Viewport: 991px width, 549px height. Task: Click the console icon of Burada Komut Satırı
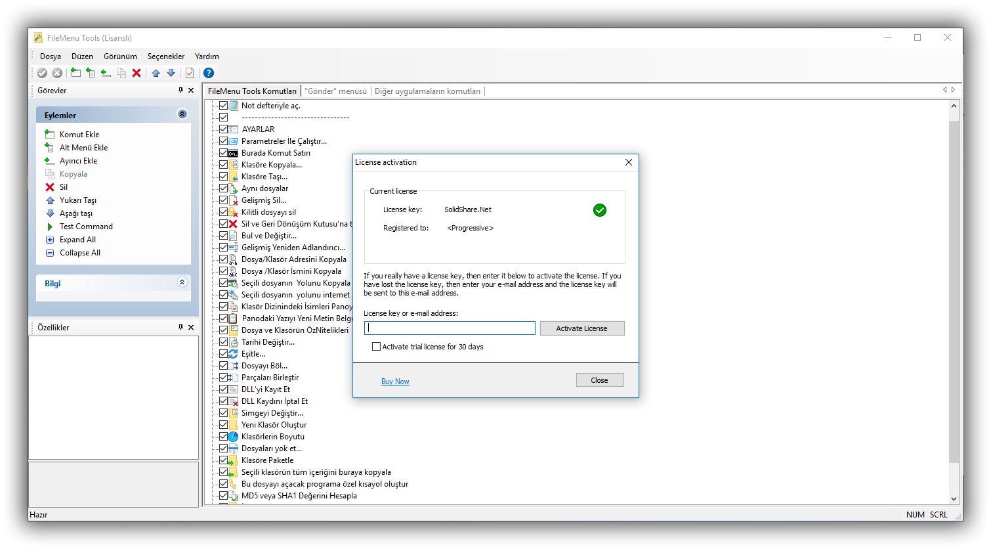click(x=234, y=153)
